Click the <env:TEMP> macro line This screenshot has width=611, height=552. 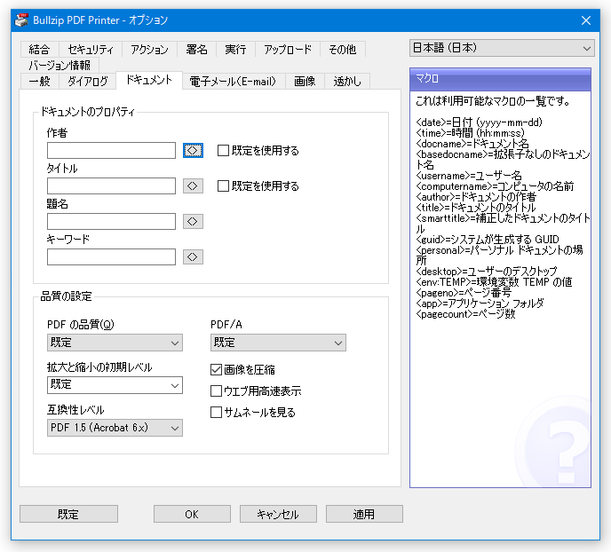(494, 282)
